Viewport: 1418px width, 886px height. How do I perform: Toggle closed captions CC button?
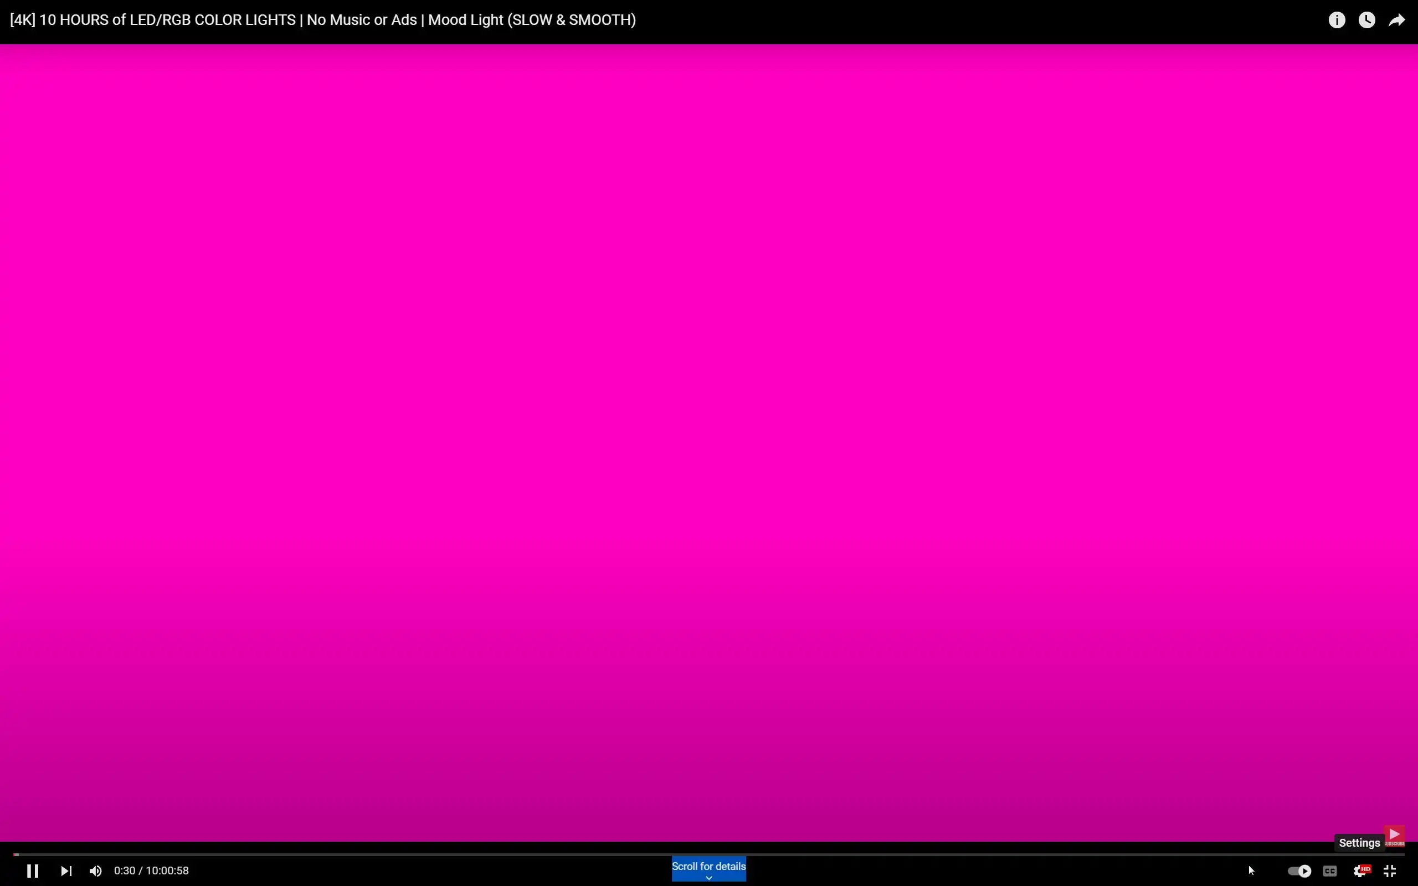tap(1329, 870)
